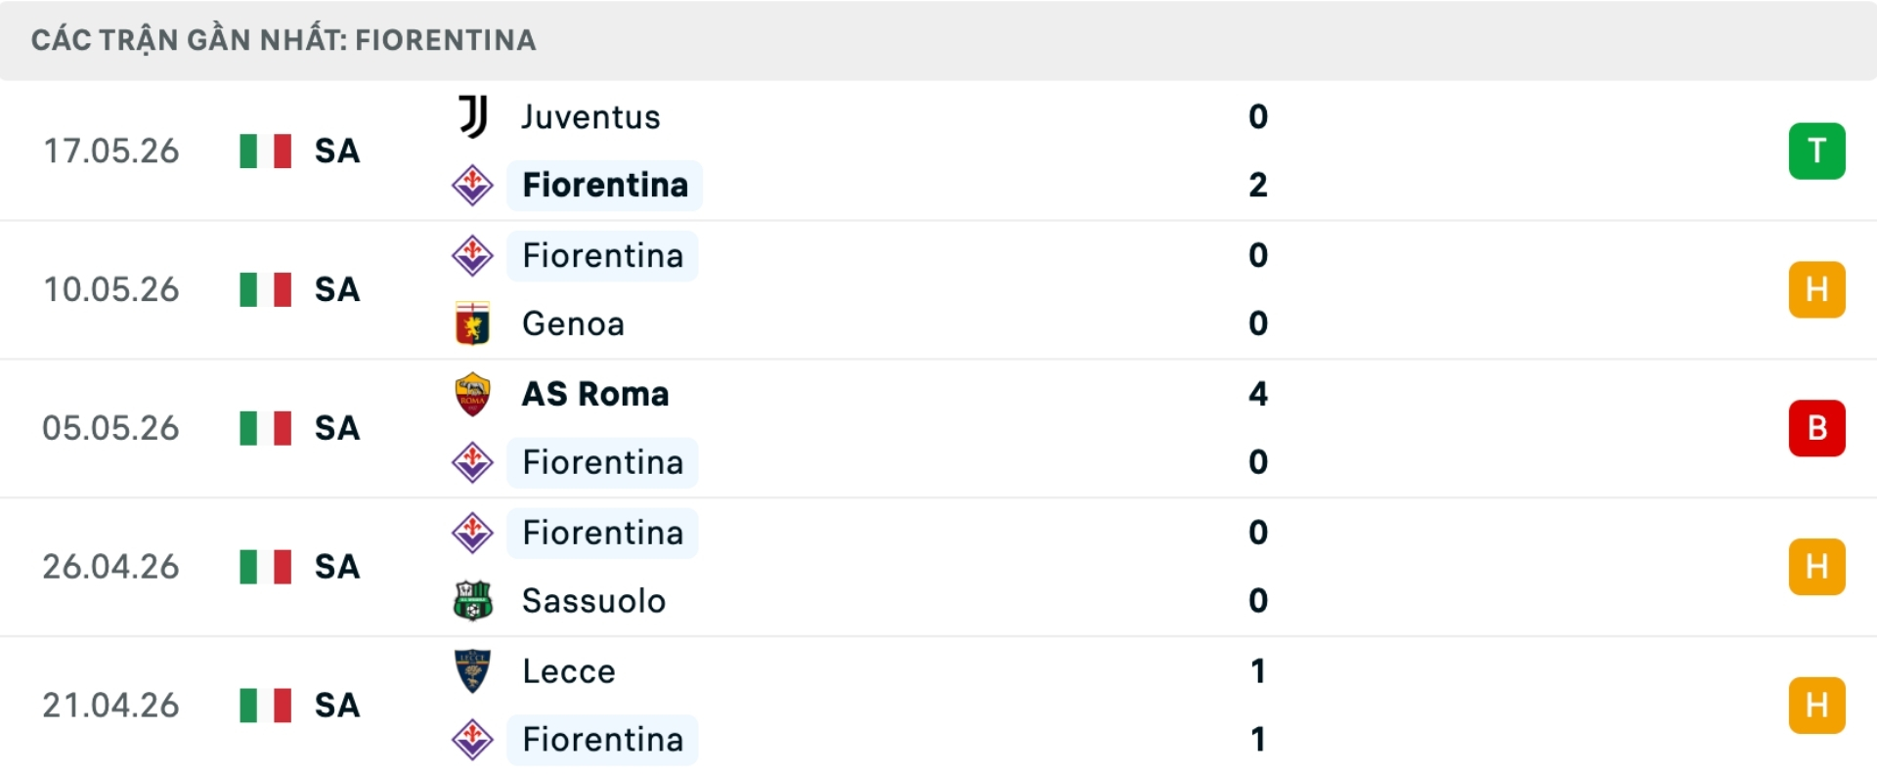Click H badge for the Lecce match

point(1817,706)
